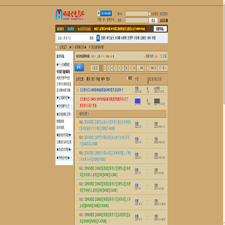
Task: Go to page 5 of the thread list
Action: 116,68
